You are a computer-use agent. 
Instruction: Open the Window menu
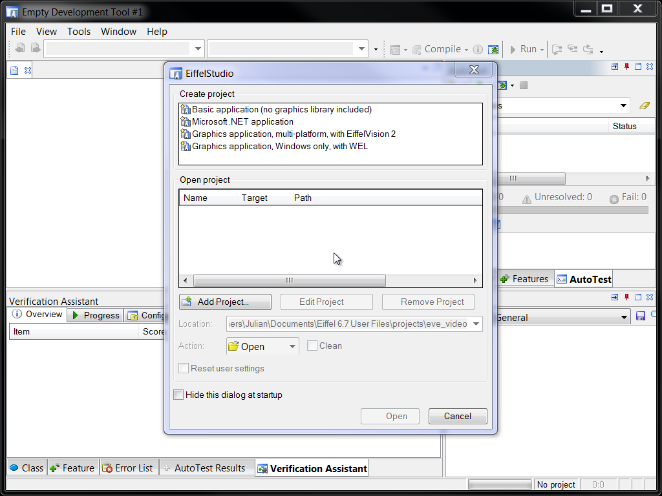tap(119, 32)
